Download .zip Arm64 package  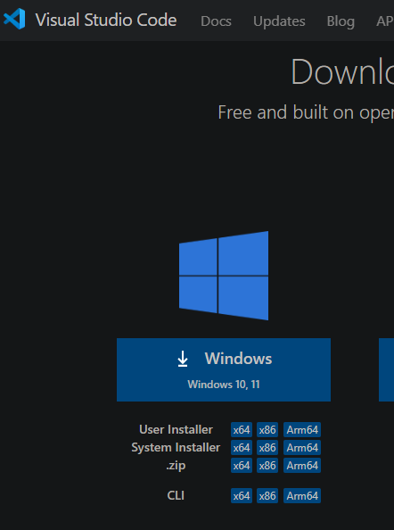pos(302,466)
